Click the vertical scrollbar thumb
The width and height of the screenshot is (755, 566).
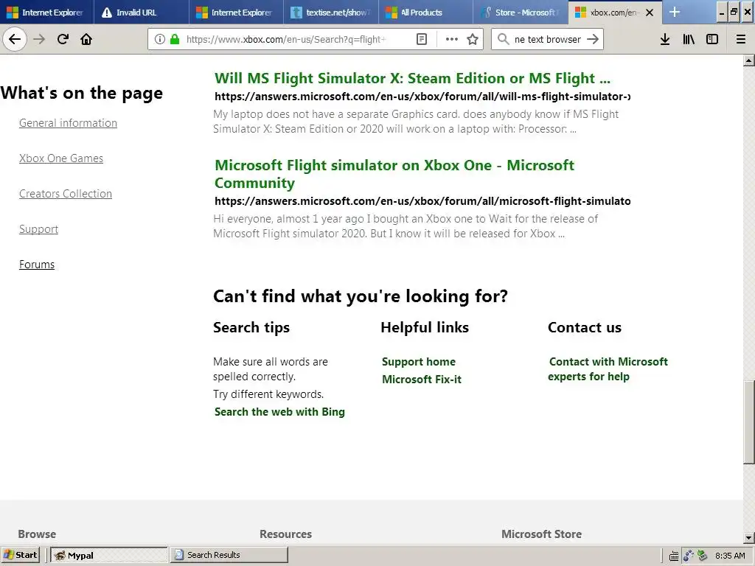pyautogui.click(x=749, y=422)
